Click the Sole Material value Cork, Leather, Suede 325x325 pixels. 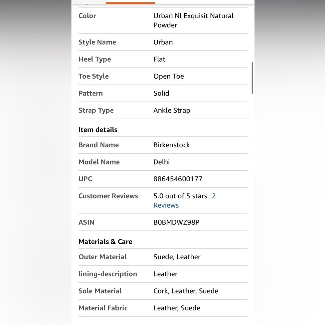pos(186,291)
